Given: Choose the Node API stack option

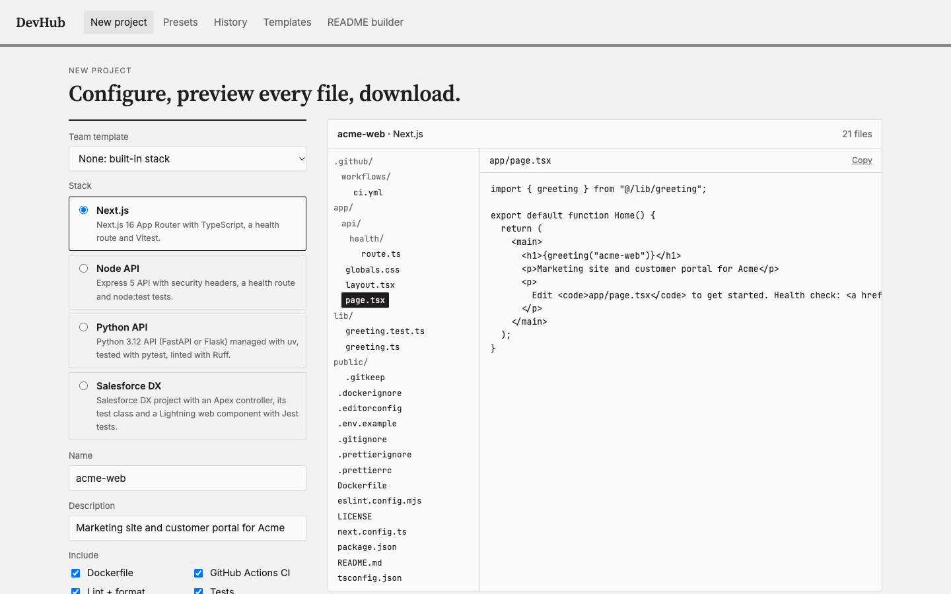Looking at the screenshot, I should tap(188, 282).
